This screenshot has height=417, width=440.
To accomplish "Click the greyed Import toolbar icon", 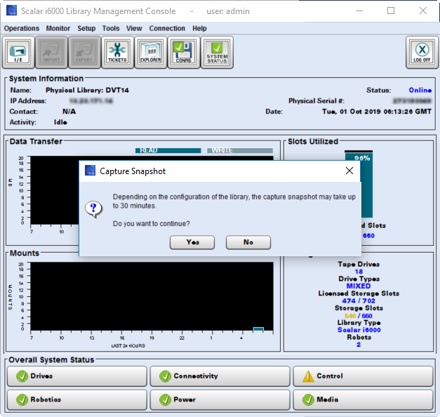I will tap(51, 52).
